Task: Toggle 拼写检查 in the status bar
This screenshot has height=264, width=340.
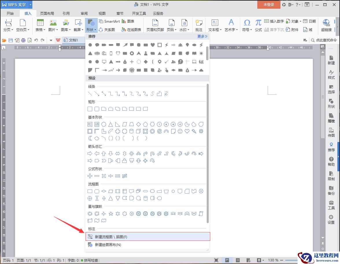Action: (89, 260)
